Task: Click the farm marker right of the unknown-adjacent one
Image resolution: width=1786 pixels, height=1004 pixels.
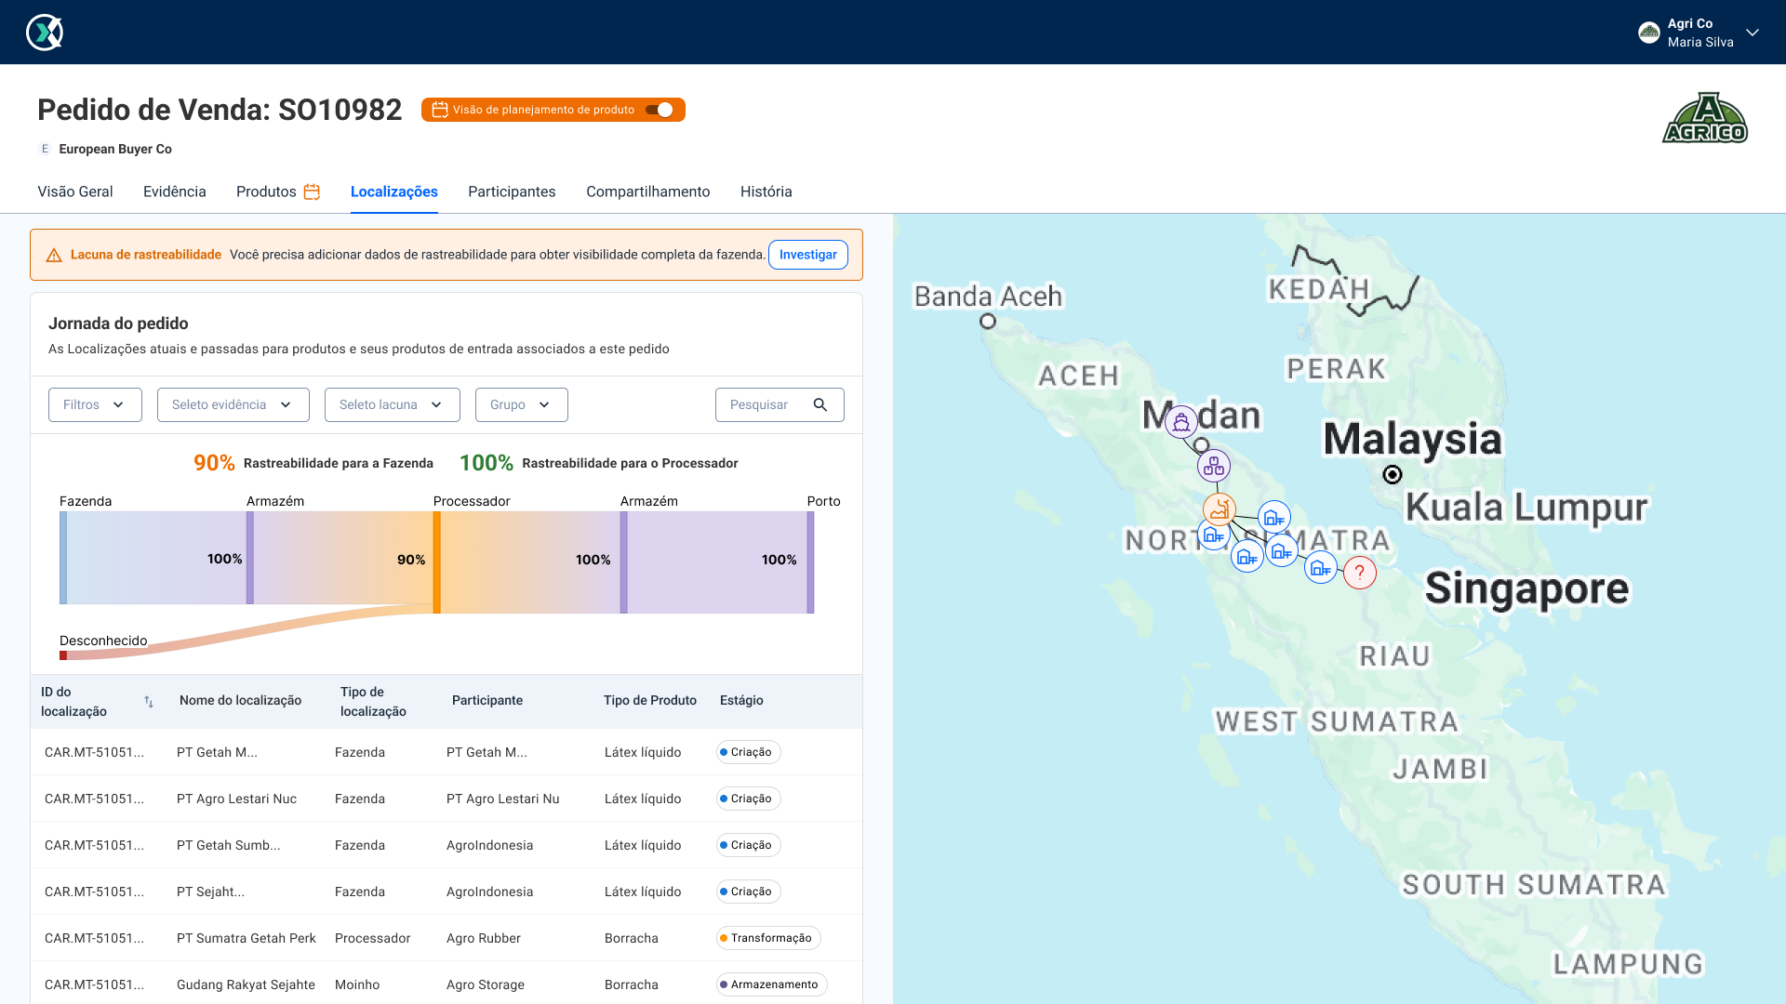Action: (1320, 567)
